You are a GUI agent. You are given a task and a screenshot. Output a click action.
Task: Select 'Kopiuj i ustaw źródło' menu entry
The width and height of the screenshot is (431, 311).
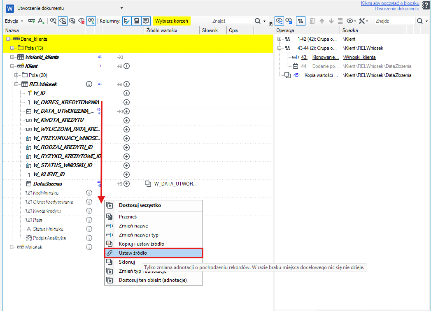[154, 244]
